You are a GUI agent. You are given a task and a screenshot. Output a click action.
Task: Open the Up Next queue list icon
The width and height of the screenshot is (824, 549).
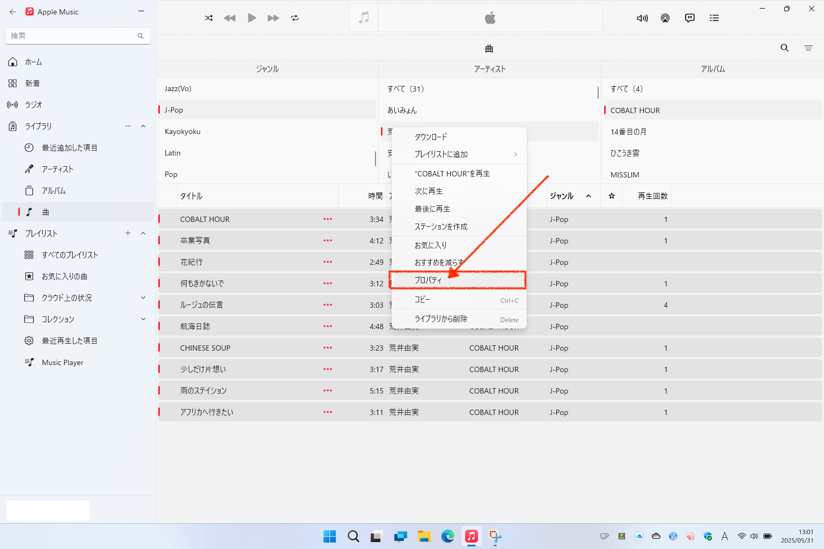coord(714,18)
